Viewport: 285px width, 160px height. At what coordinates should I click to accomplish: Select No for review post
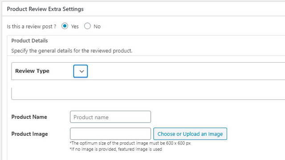87,26
